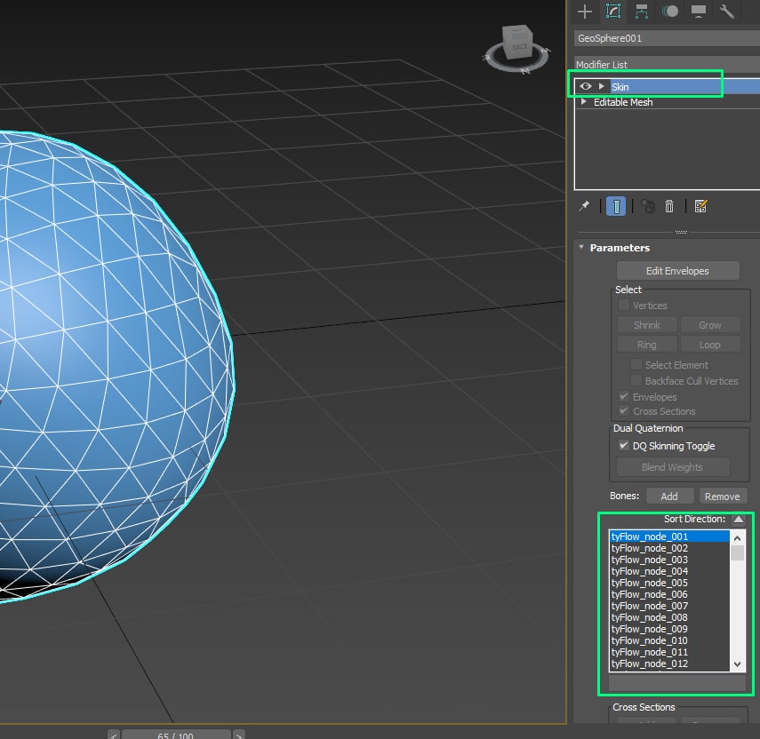Hide the Skin modifier with eye icon
This screenshot has height=739, width=760.
coord(586,86)
